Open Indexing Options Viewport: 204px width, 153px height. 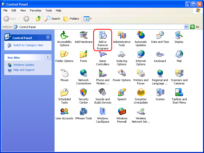coord(122,58)
